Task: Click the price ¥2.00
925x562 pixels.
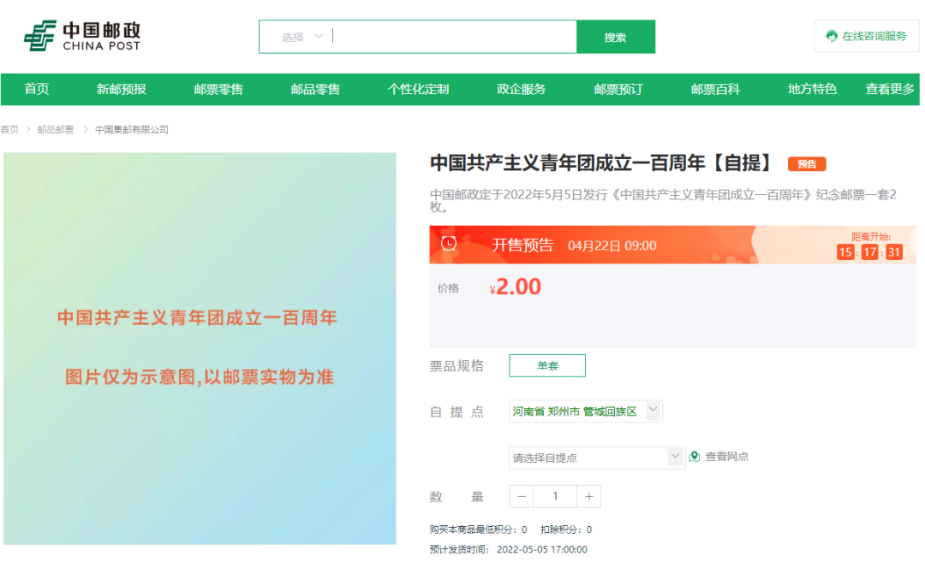Action: 515,287
